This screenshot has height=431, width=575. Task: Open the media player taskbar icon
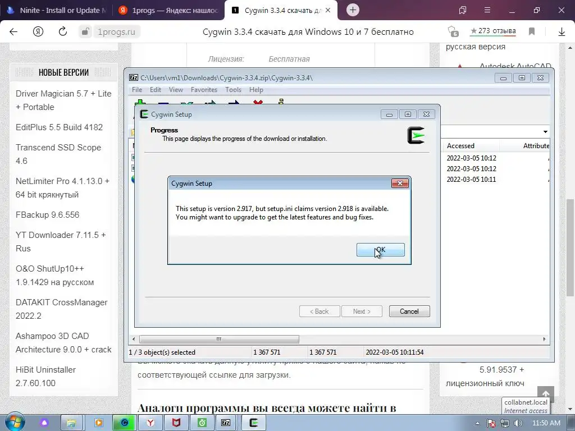98,423
